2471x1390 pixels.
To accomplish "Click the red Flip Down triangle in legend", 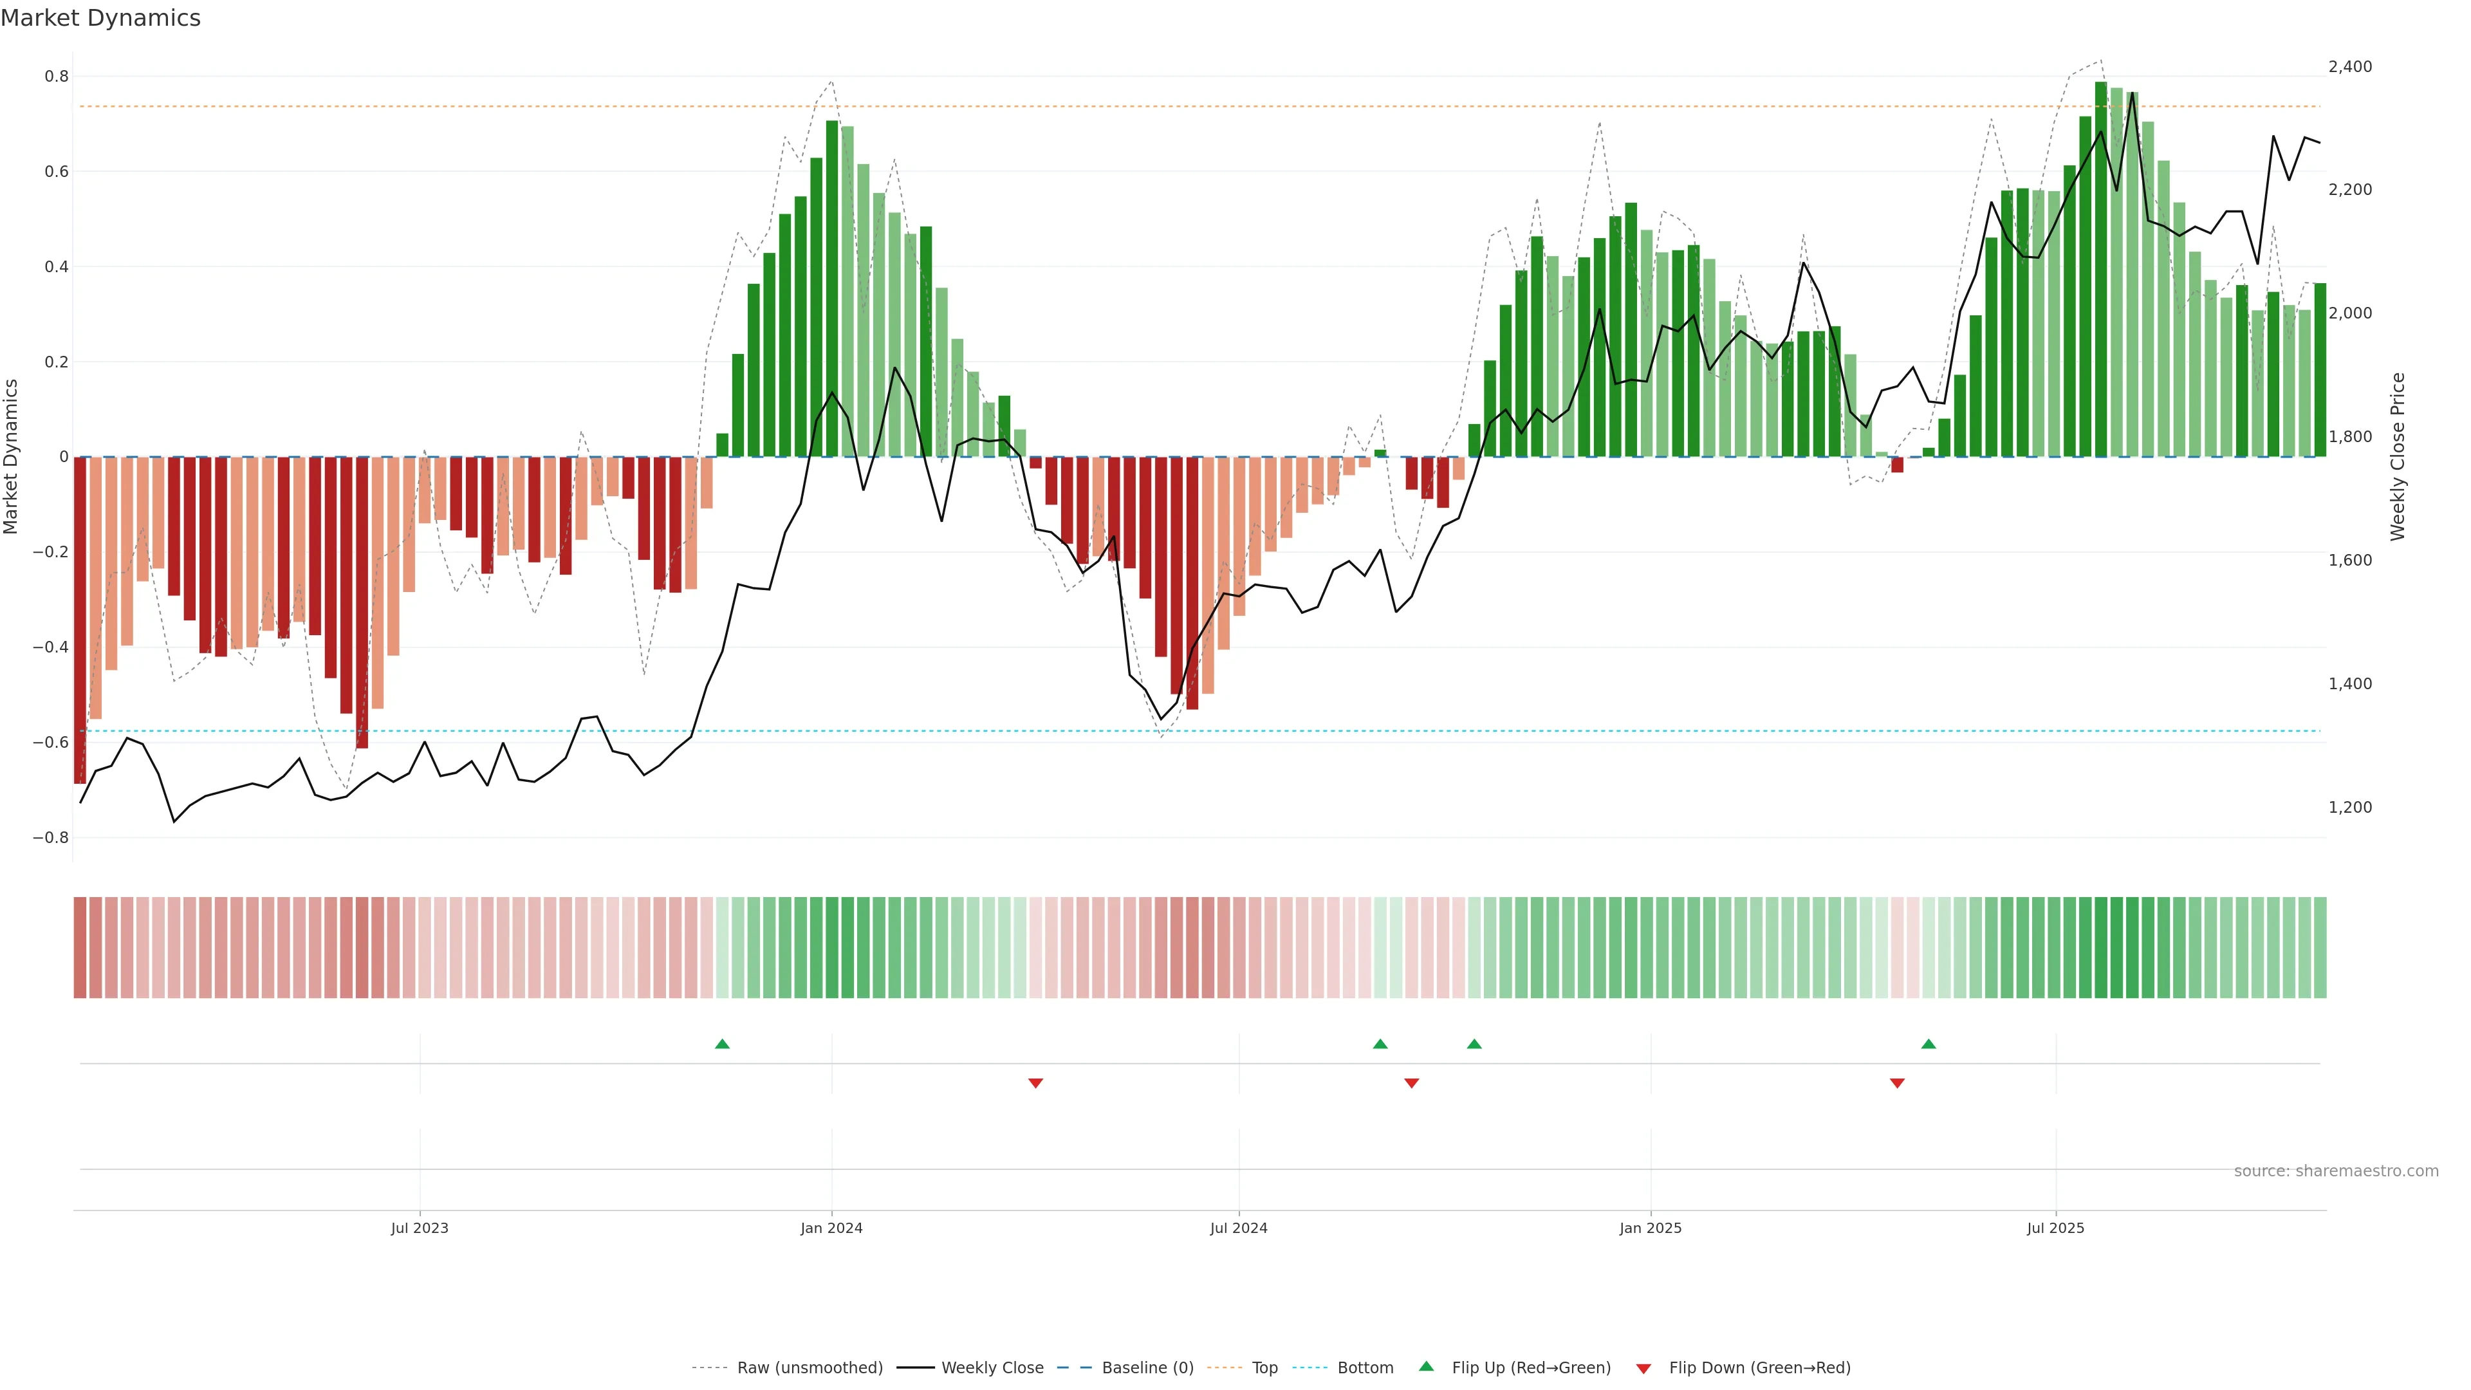I will (1643, 1369).
